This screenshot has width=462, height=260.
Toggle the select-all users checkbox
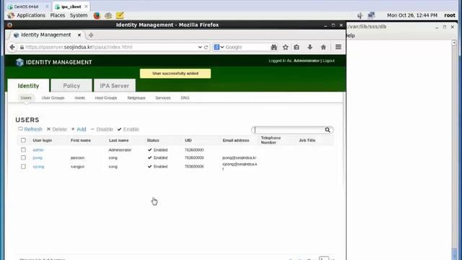coord(23,140)
